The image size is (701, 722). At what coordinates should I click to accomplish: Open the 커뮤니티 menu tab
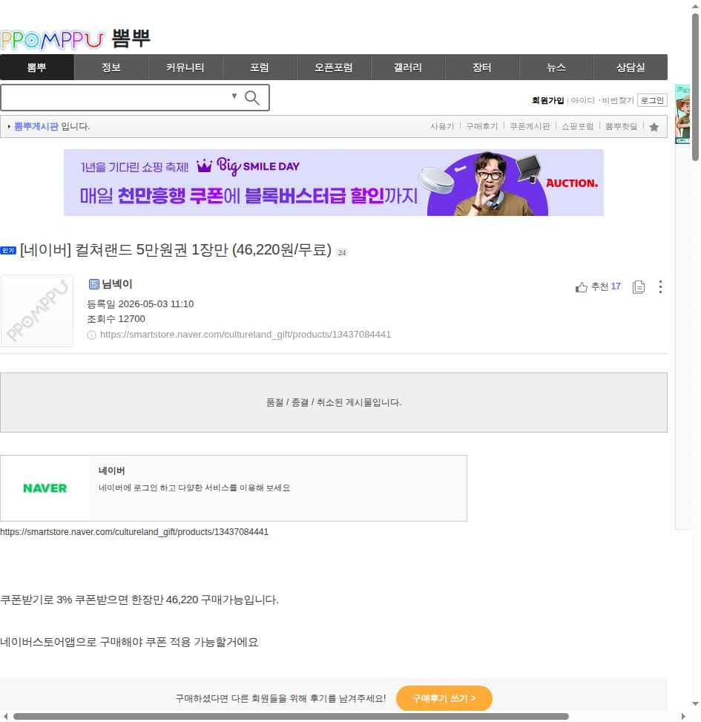[185, 68]
